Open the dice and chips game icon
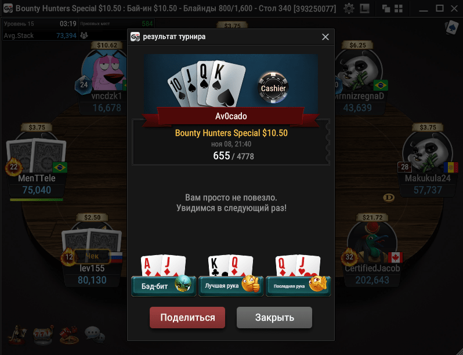Screen dimensions: 463x355 tap(69, 335)
